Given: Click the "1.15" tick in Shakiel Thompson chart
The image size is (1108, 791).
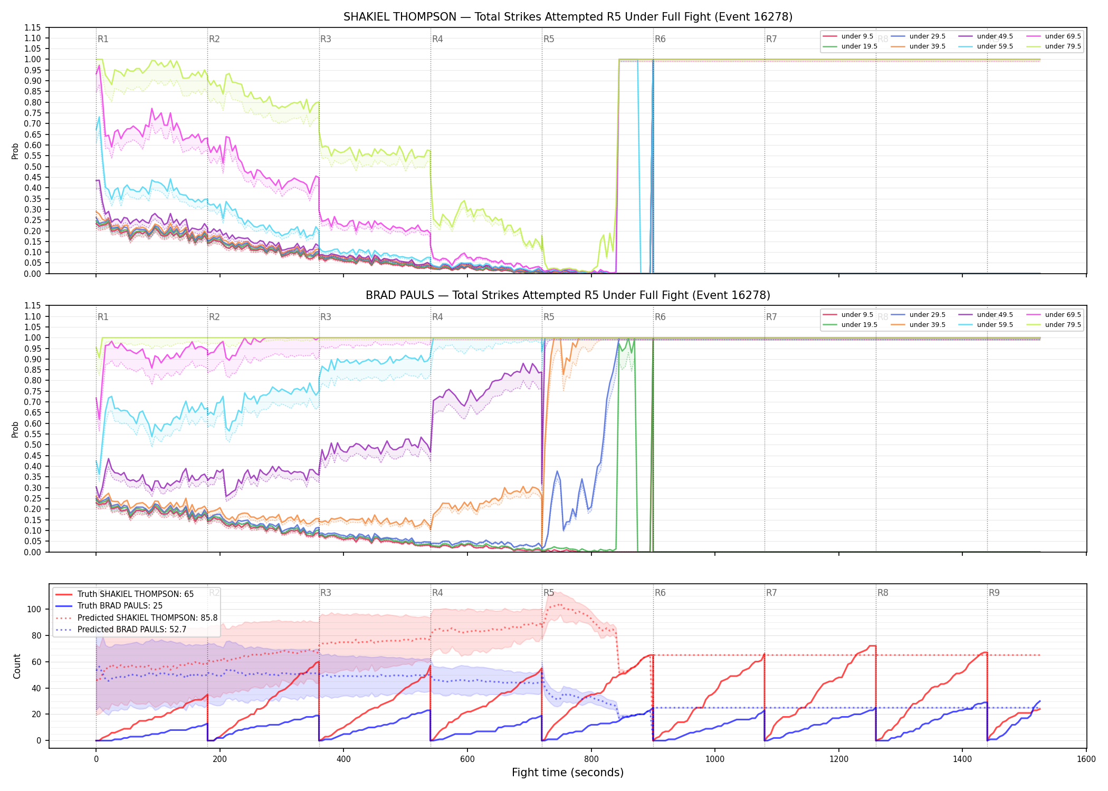Looking at the screenshot, I should pos(33,27).
